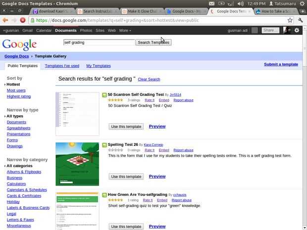The width and height of the screenshot is (307, 230).
Task: Click the profile picture in Google bar
Action: (287, 30)
